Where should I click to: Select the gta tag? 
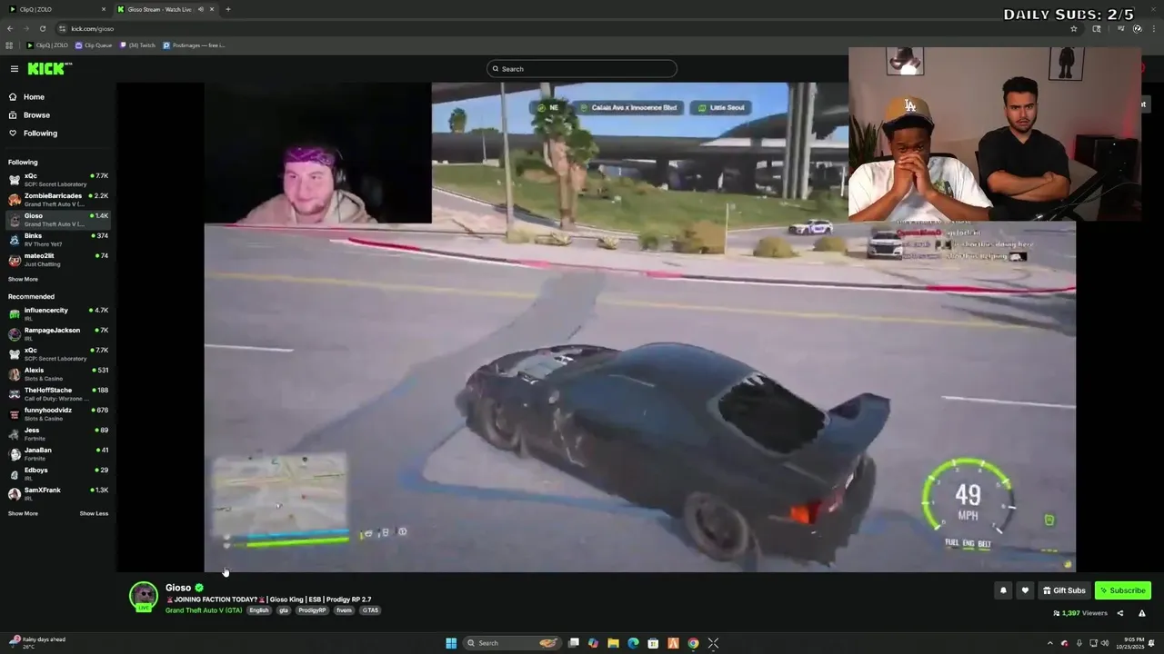pyautogui.click(x=284, y=610)
